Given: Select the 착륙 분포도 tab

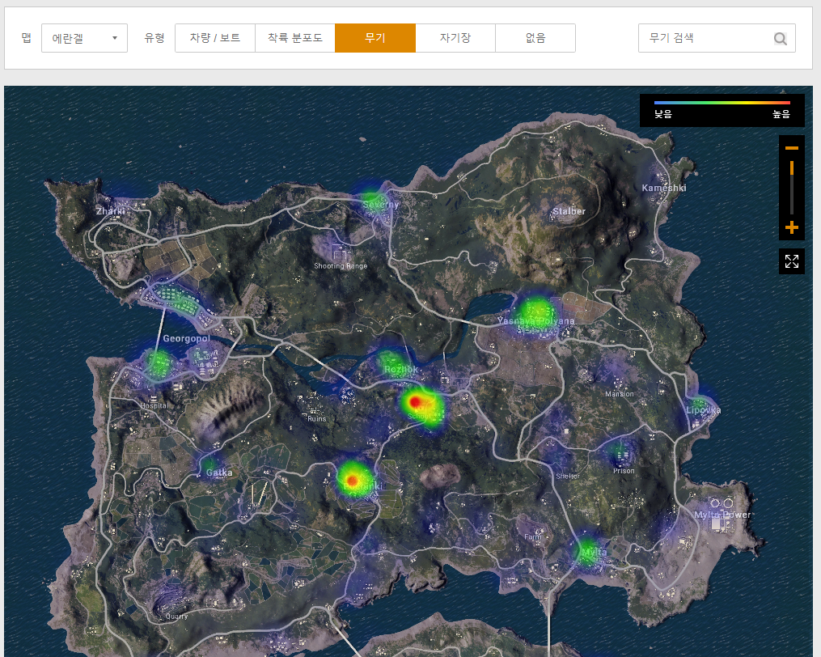Looking at the screenshot, I should tap(295, 38).
